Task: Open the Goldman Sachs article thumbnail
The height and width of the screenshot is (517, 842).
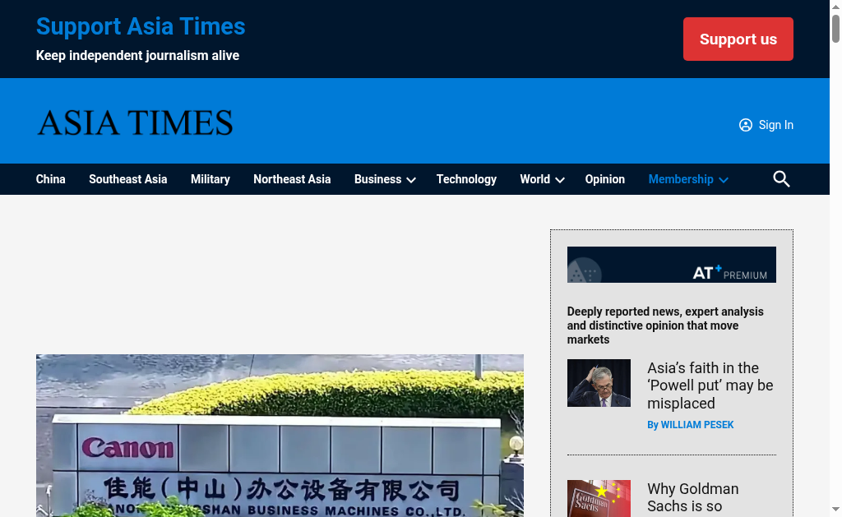Action: [599, 498]
